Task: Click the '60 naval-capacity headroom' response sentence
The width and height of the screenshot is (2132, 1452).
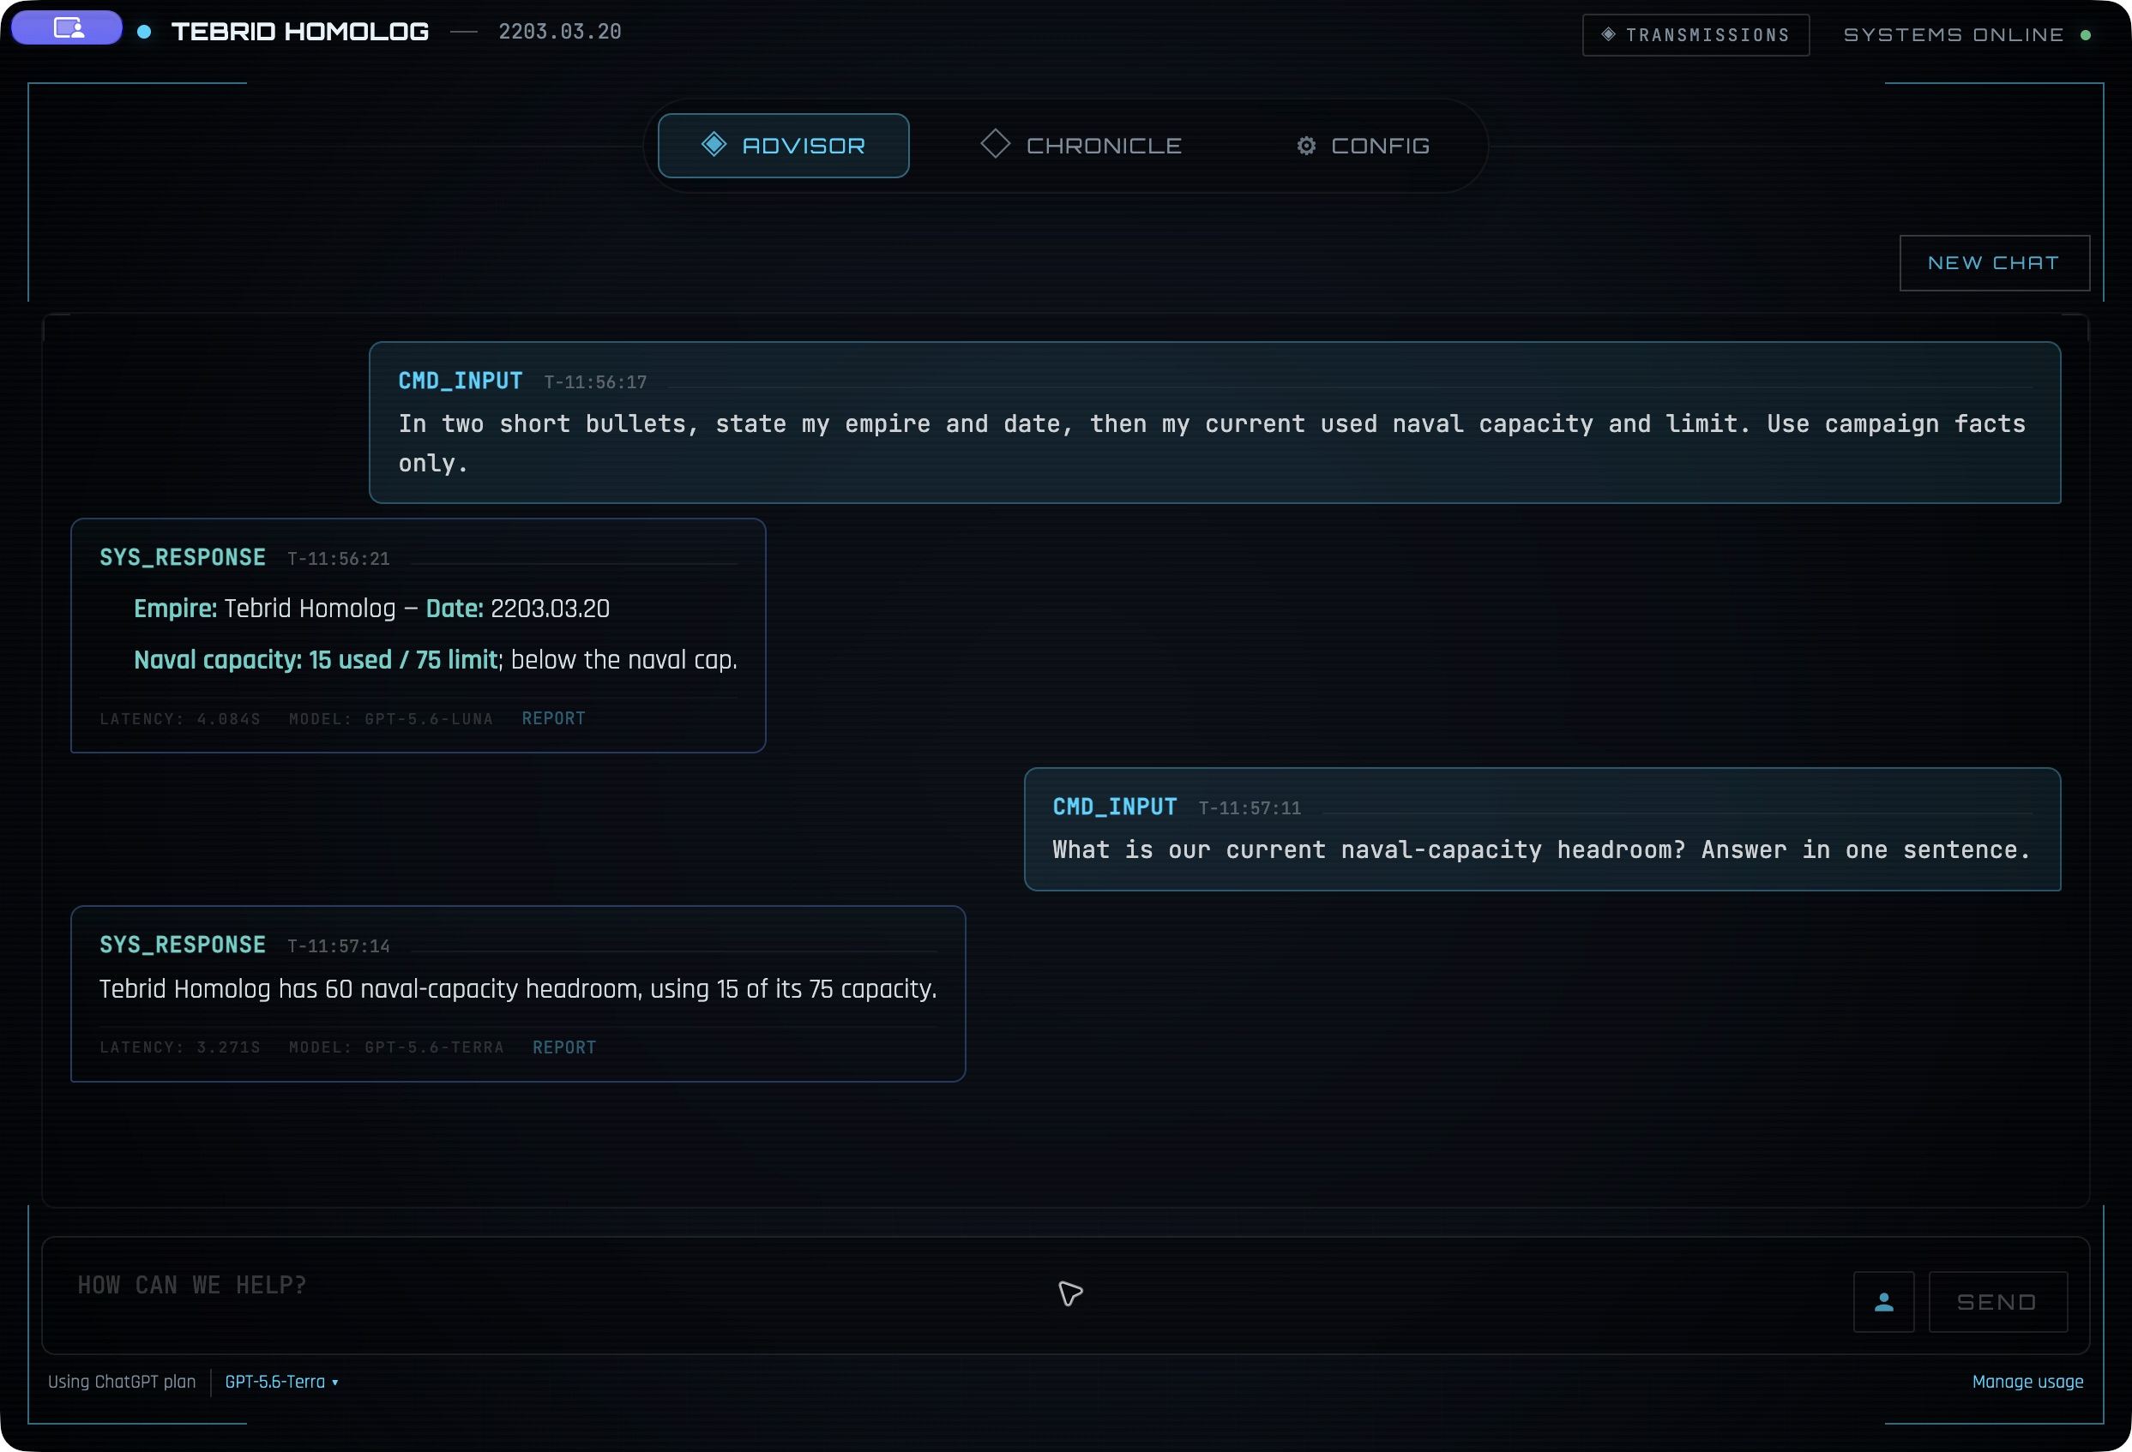Action: tap(518, 989)
